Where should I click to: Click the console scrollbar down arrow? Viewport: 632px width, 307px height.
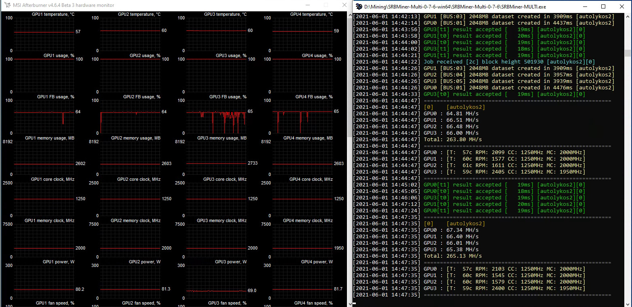pyautogui.click(x=628, y=303)
